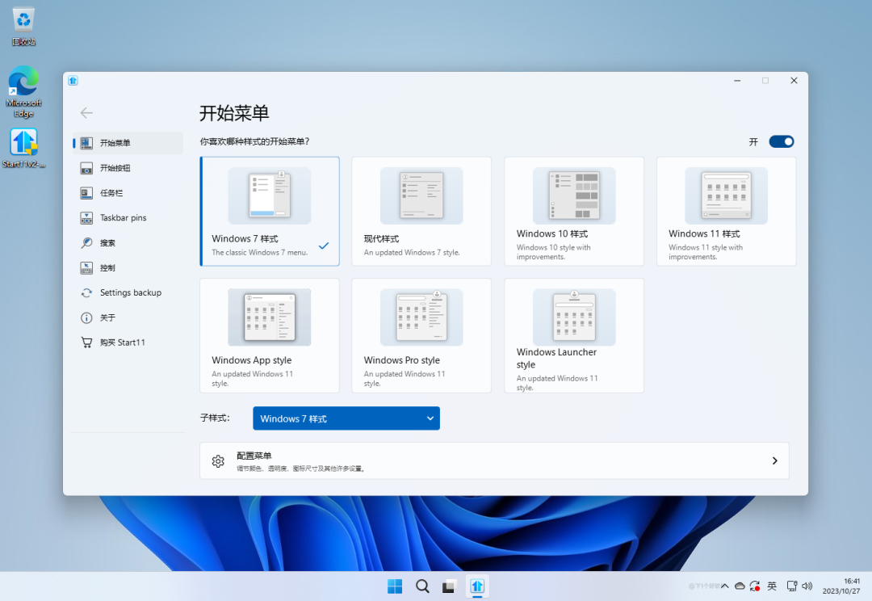Open Settings backup in the sidebar
This screenshot has width=872, height=601.
[129, 293]
